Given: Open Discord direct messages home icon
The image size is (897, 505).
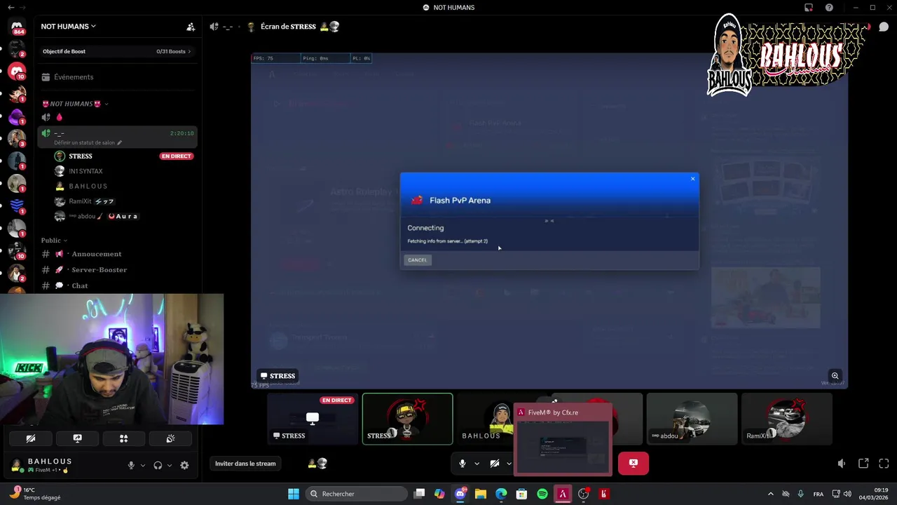Looking at the screenshot, I should pos(17,27).
